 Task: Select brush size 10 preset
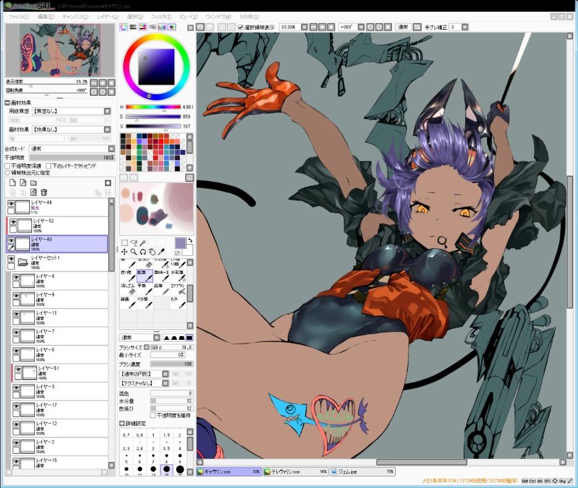(x=126, y=469)
